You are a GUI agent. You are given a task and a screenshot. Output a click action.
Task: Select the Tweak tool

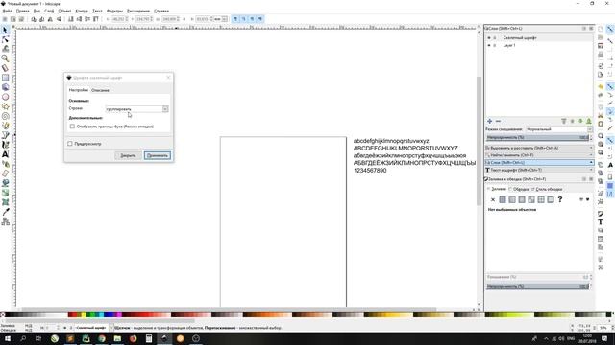(x=5, y=49)
